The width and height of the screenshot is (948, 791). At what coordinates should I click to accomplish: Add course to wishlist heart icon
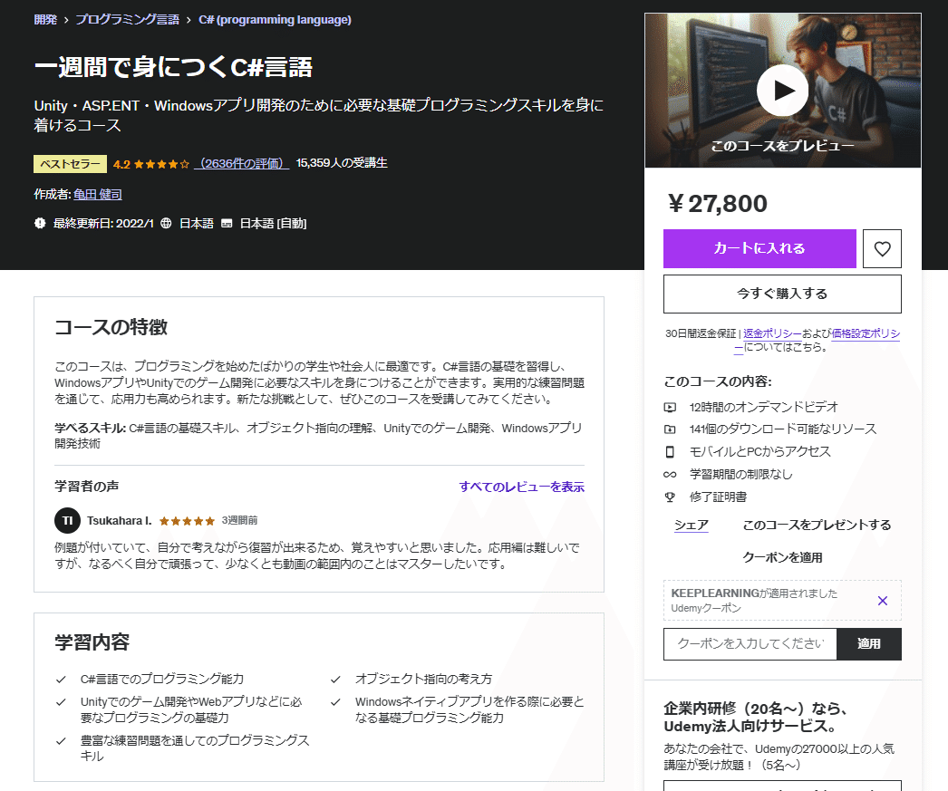click(881, 248)
